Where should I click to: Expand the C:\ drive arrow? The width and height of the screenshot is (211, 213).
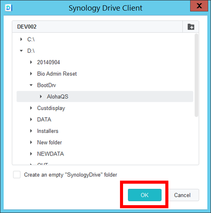21,40
